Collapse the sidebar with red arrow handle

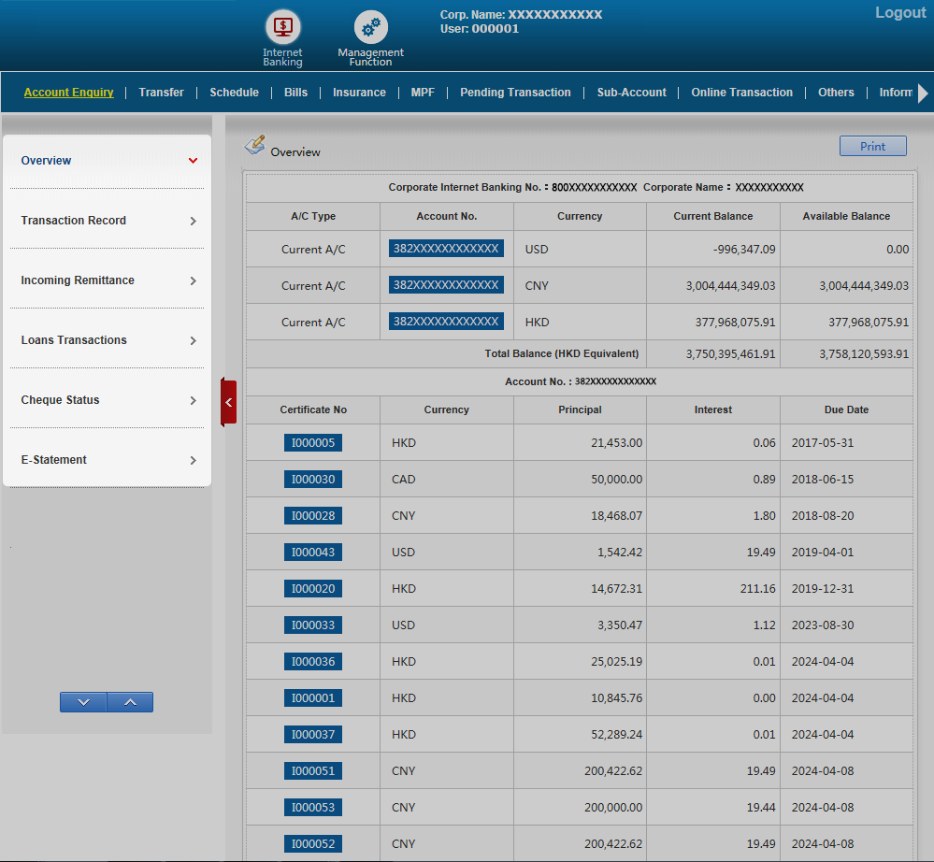point(228,402)
